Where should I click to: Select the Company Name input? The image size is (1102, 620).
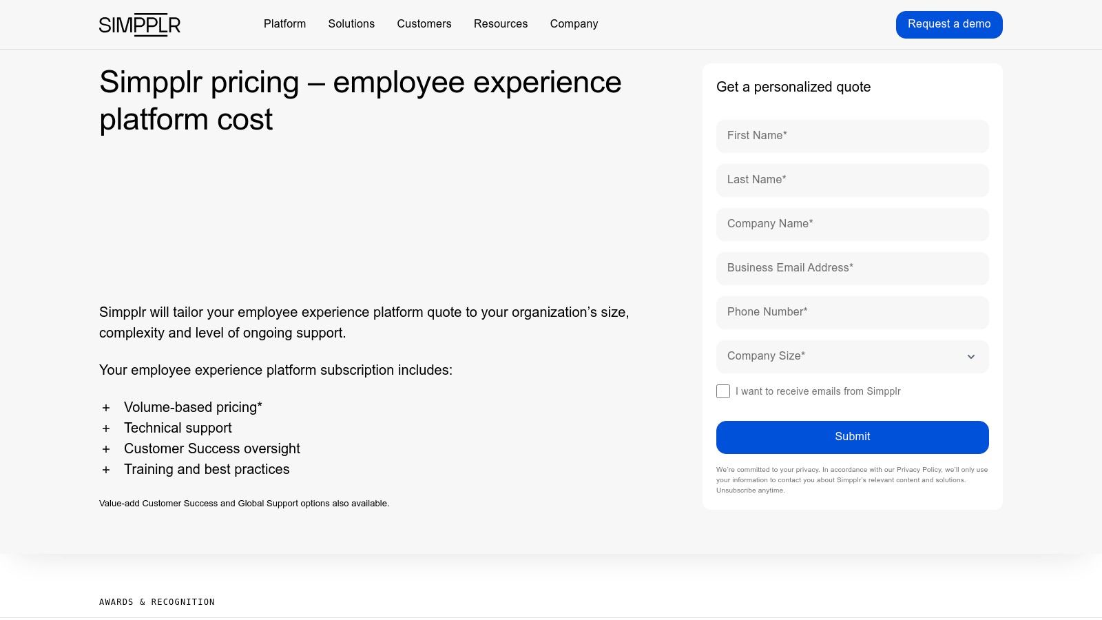(x=853, y=225)
